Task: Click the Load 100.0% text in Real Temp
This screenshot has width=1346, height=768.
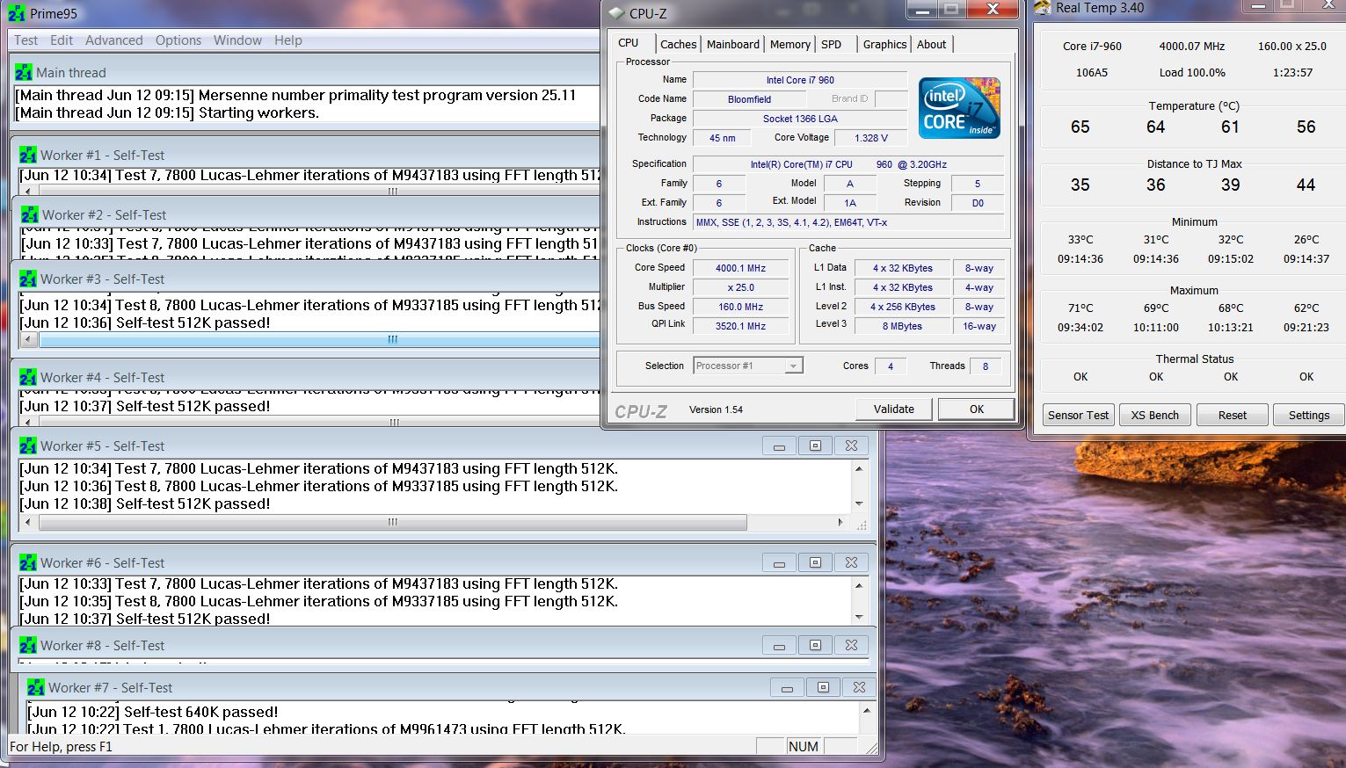Action: pos(1192,73)
